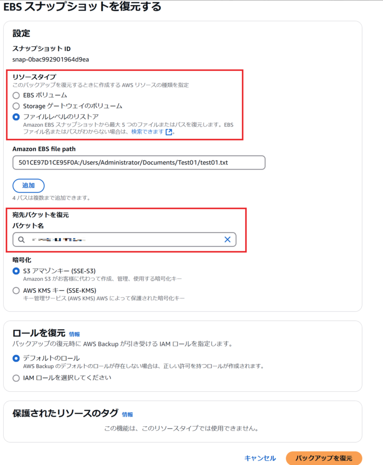Open 情報 link next to 保護されたリソースのタグ

(x=127, y=414)
